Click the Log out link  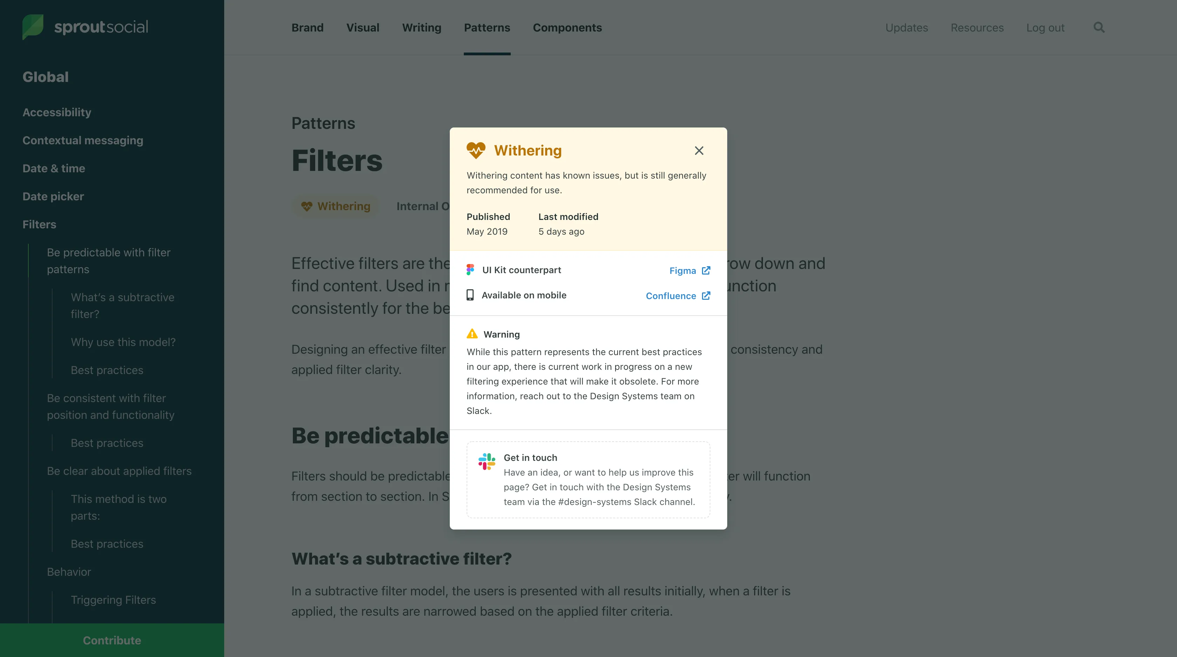coord(1045,27)
